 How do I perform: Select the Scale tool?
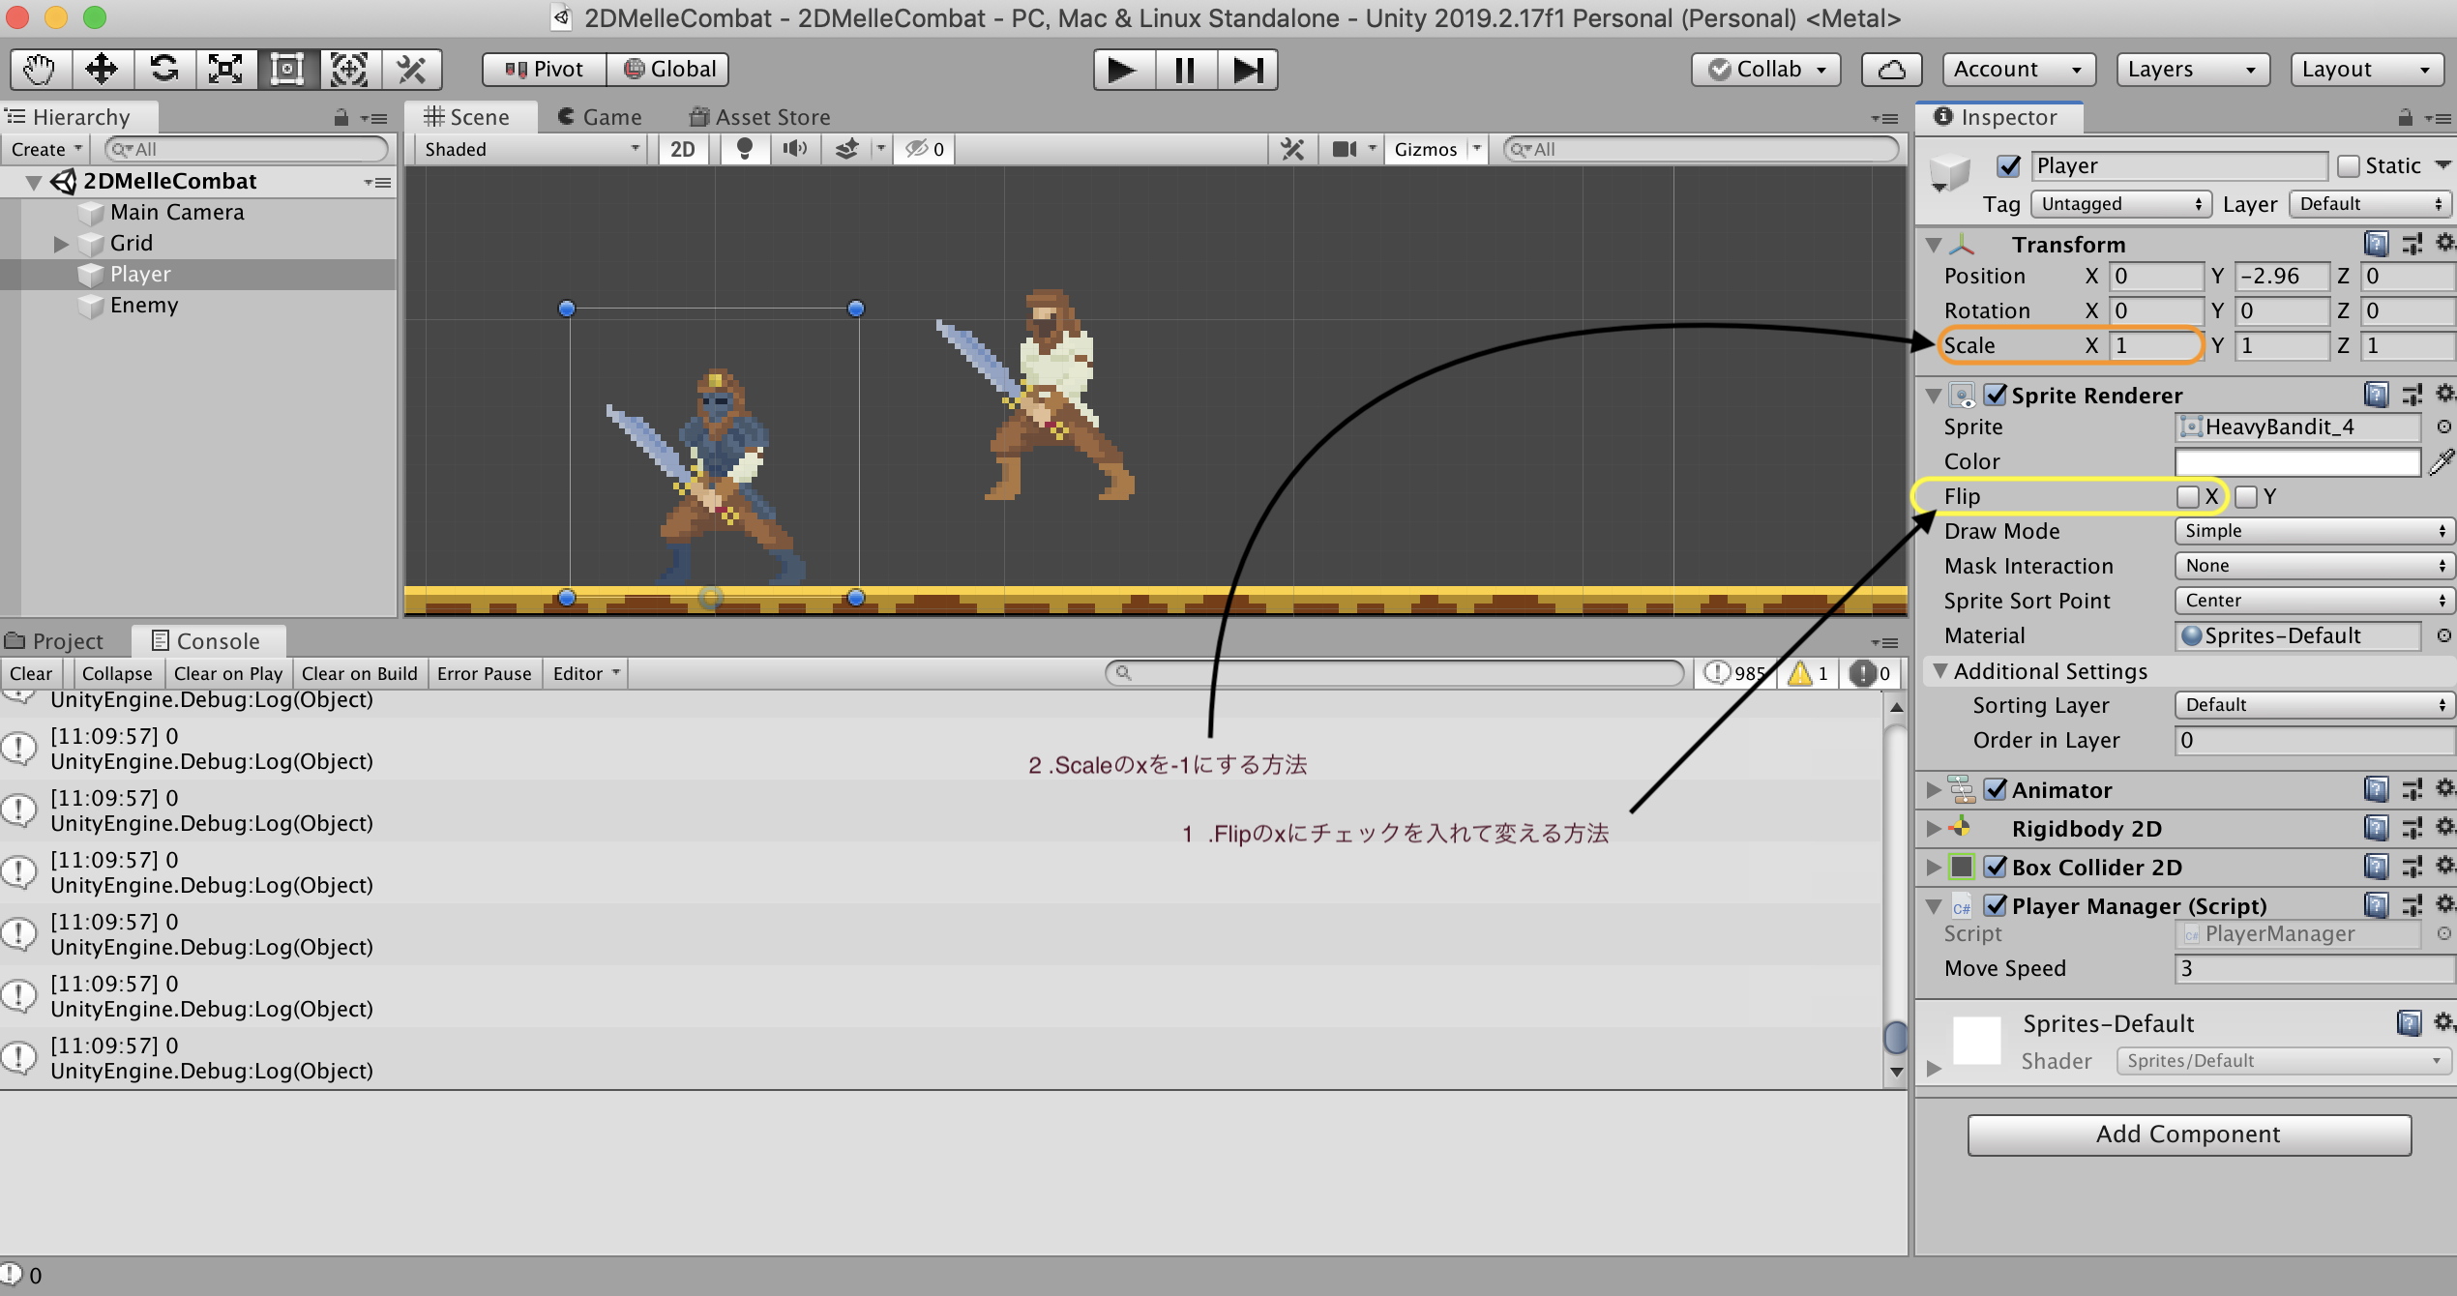click(x=225, y=70)
